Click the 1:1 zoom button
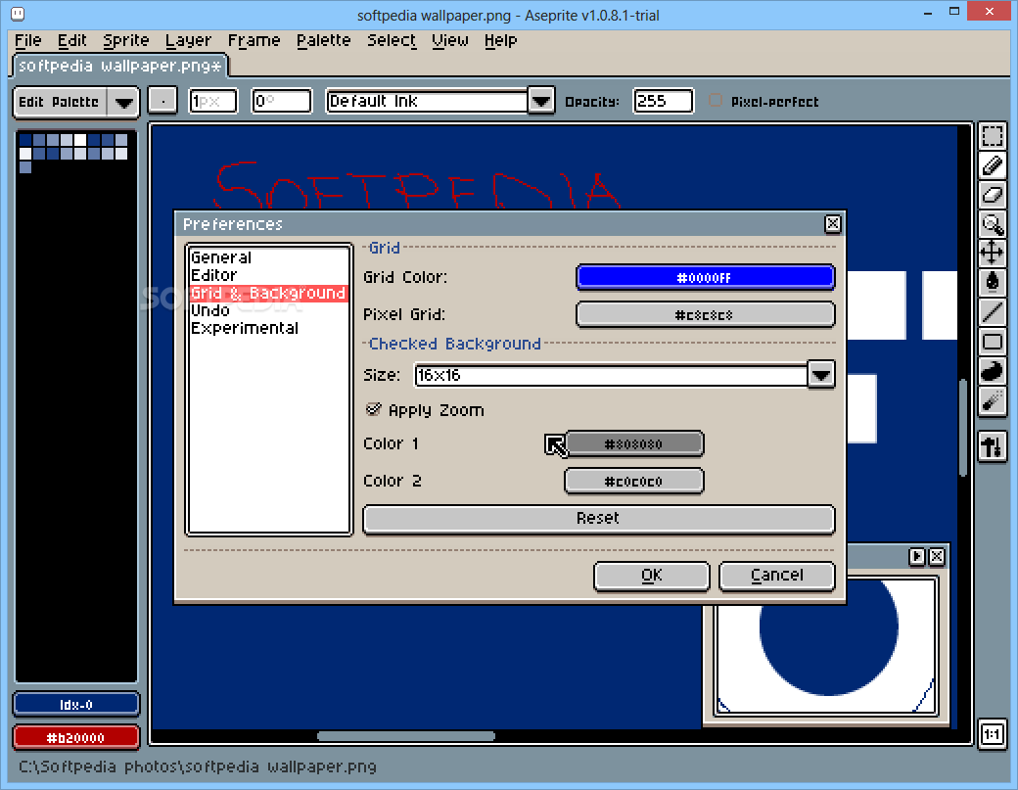Screen dimensions: 1018x790 pyautogui.click(x=992, y=734)
